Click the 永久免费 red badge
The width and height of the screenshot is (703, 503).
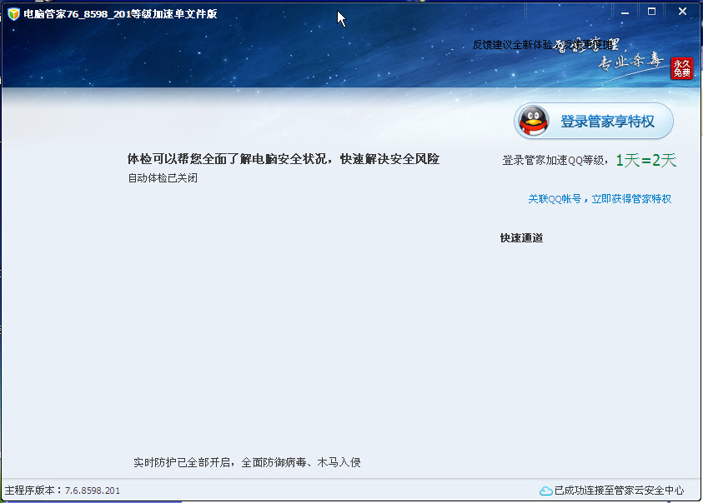pyautogui.click(x=681, y=68)
